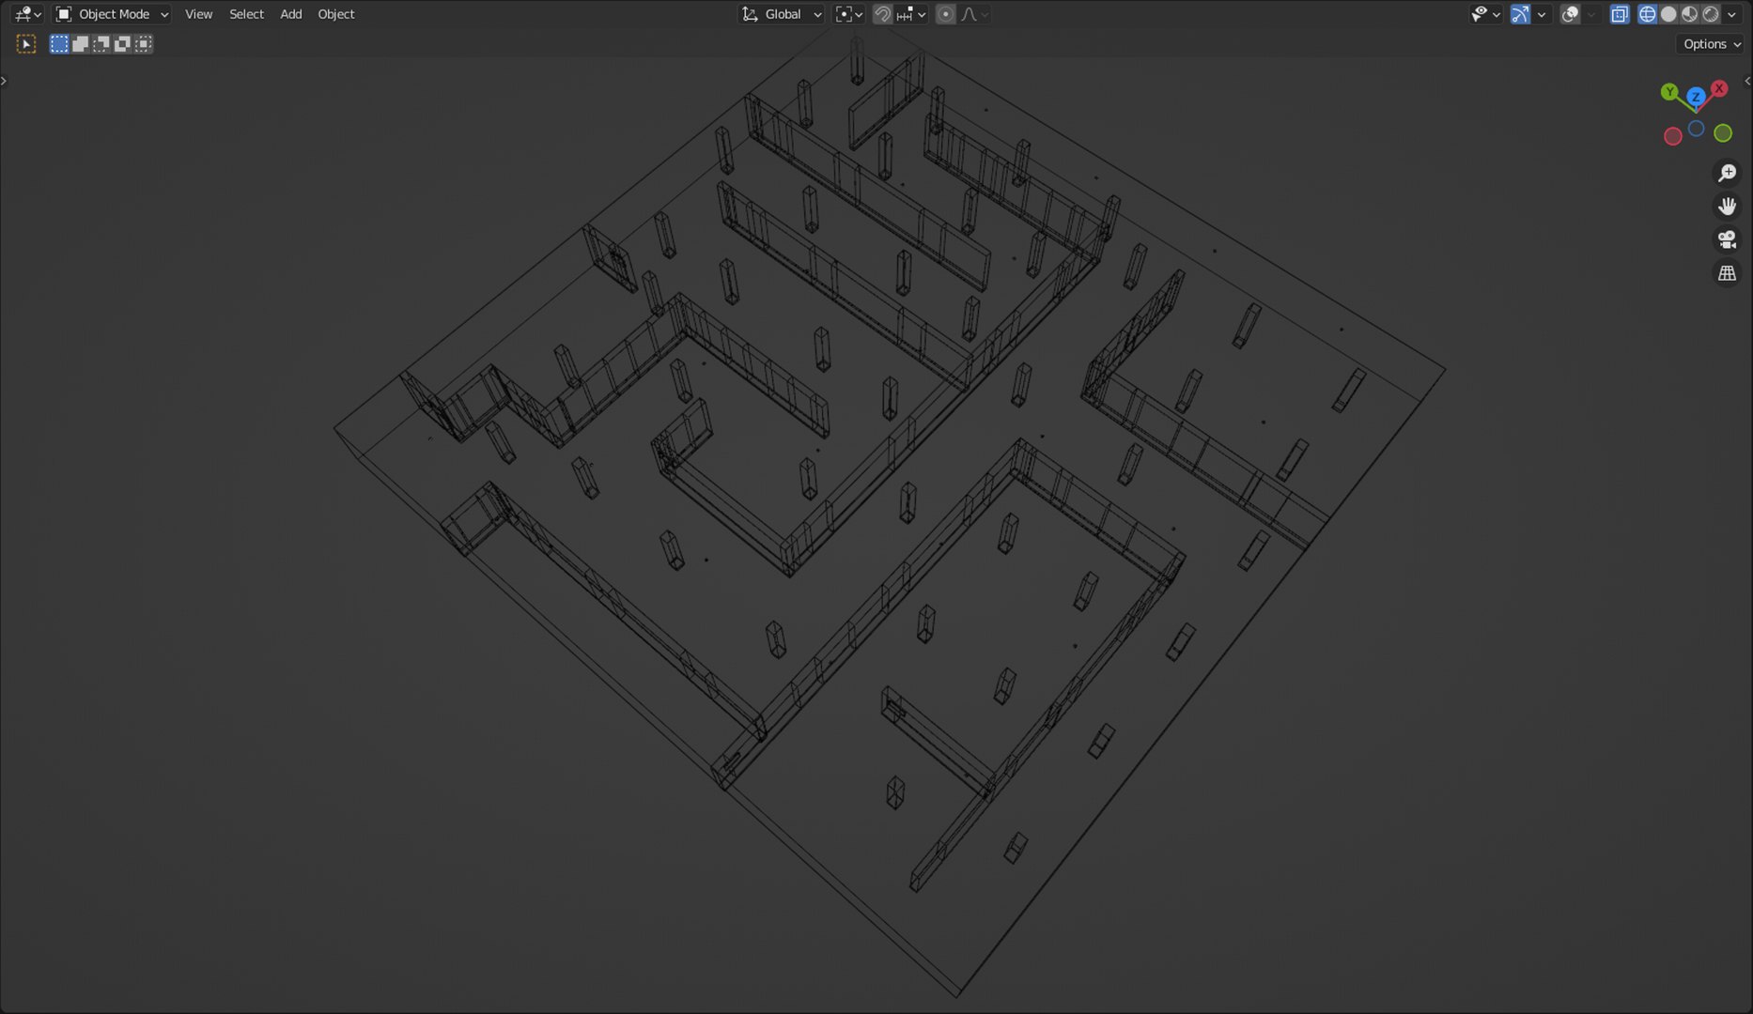This screenshot has width=1753, height=1014.
Task: Open the Object Mode dropdown
Action: pyautogui.click(x=112, y=14)
